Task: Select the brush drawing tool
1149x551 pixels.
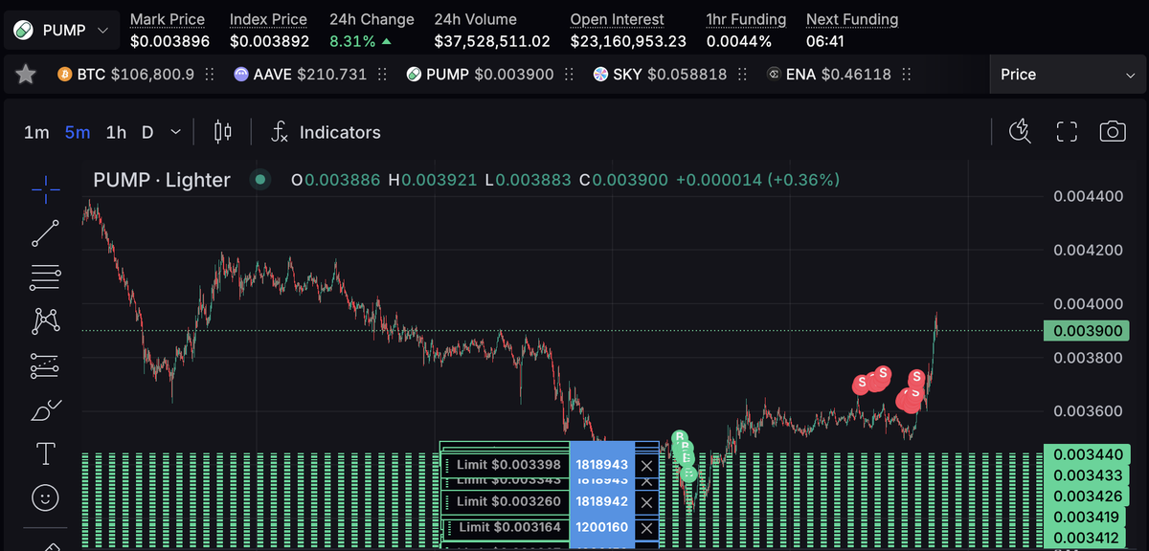Action: coord(45,410)
